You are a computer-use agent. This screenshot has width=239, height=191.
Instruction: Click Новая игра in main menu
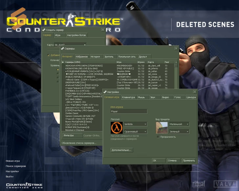[13, 161]
